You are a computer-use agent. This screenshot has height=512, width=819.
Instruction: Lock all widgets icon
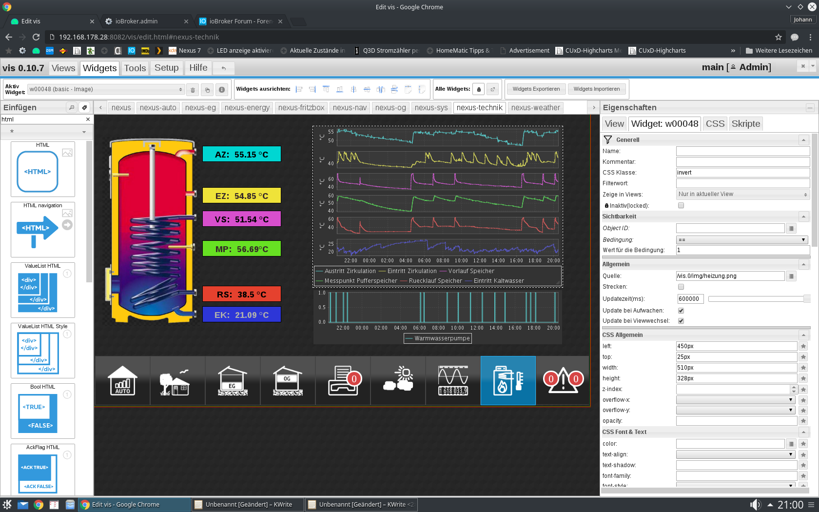(x=479, y=89)
